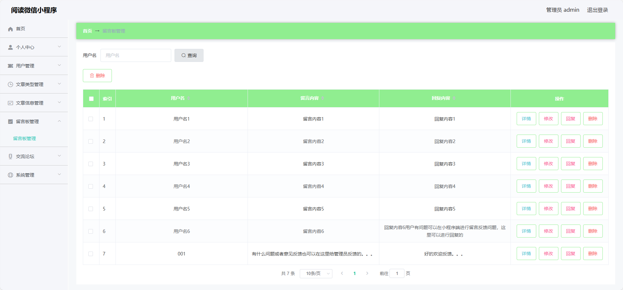Image resolution: width=623 pixels, height=290 pixels.
Task: Toggle the select-all checkbox in the table header
Action: point(91,99)
